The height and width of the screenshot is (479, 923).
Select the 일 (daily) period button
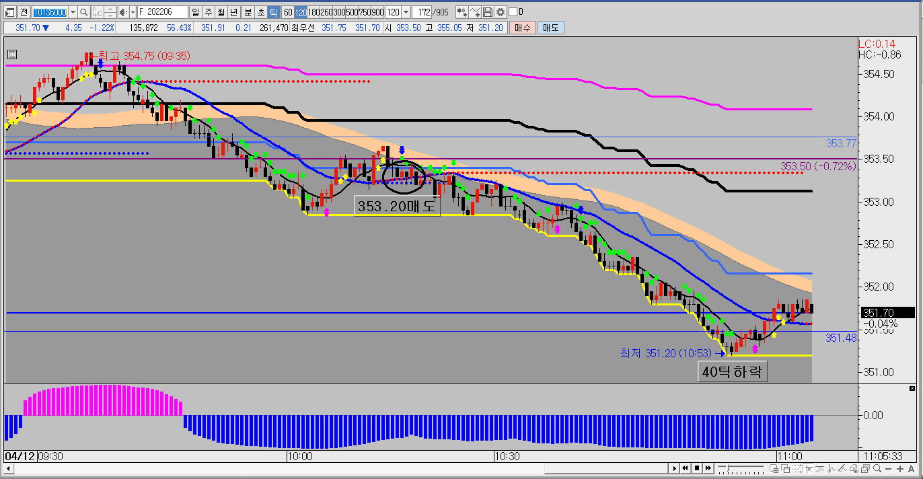click(x=195, y=12)
